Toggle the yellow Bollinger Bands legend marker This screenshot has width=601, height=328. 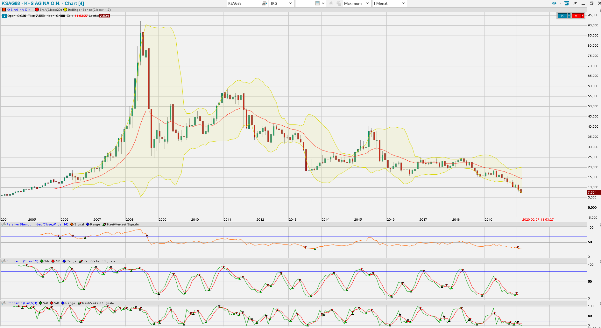point(65,10)
